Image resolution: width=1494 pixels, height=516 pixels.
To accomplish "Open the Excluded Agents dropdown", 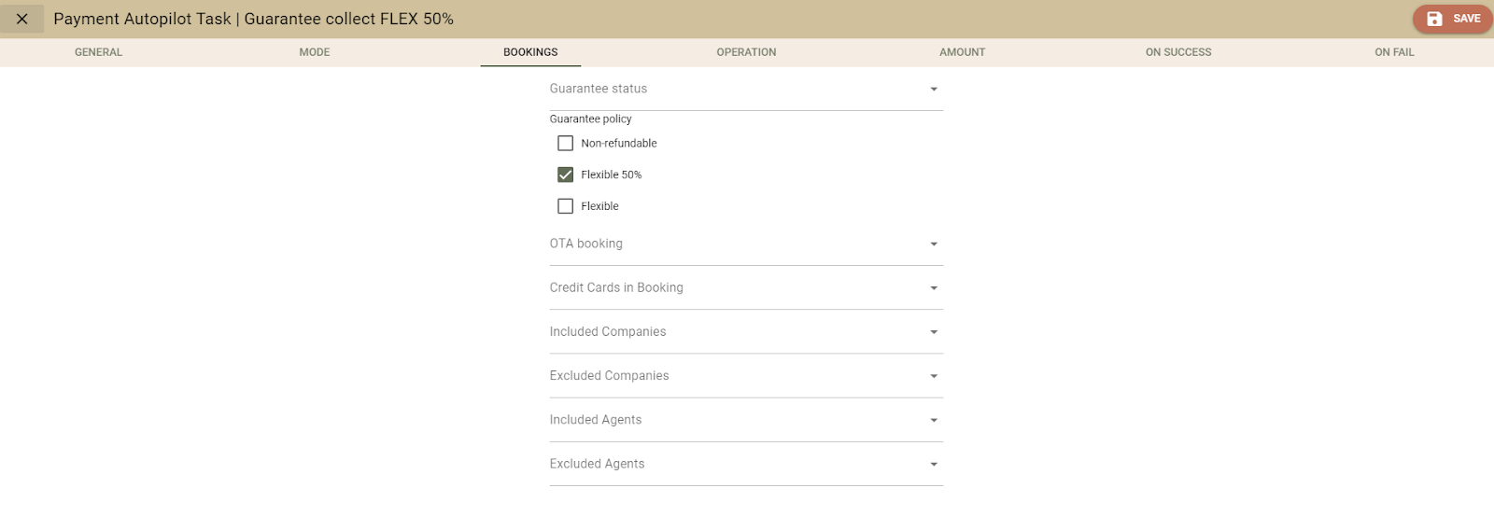I will [x=745, y=464].
